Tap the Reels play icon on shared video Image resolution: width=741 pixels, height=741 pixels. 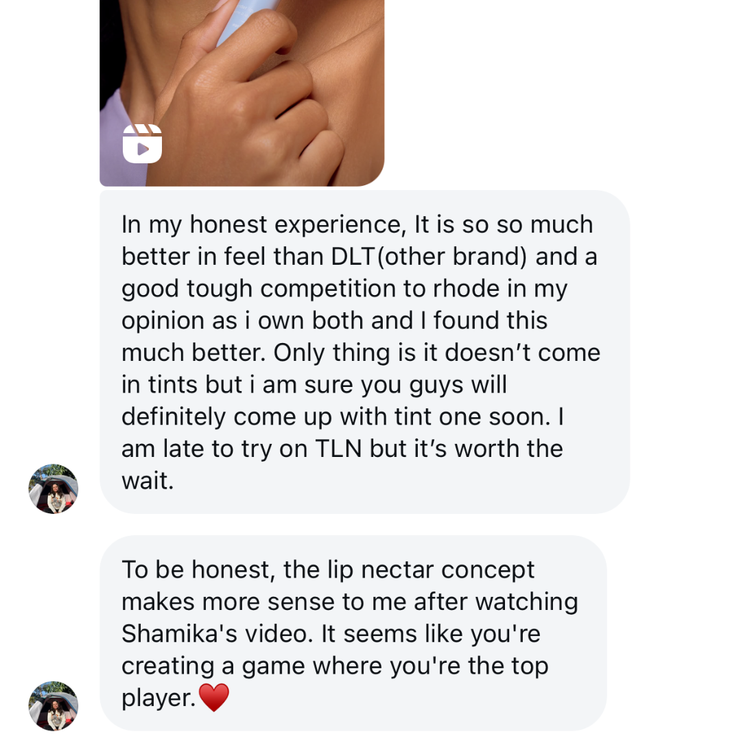[x=142, y=144]
